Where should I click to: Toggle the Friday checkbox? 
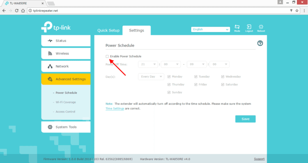(x=195, y=84)
